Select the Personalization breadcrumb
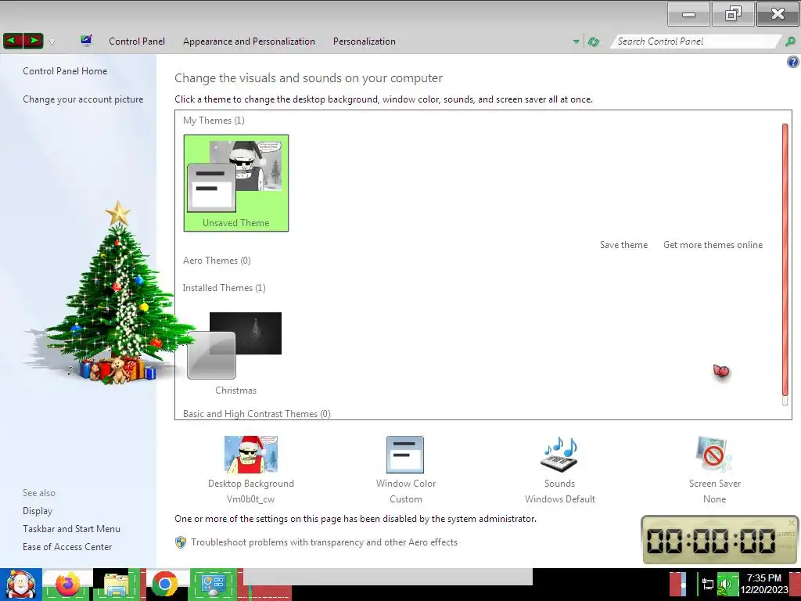The width and height of the screenshot is (801, 601). tap(365, 41)
